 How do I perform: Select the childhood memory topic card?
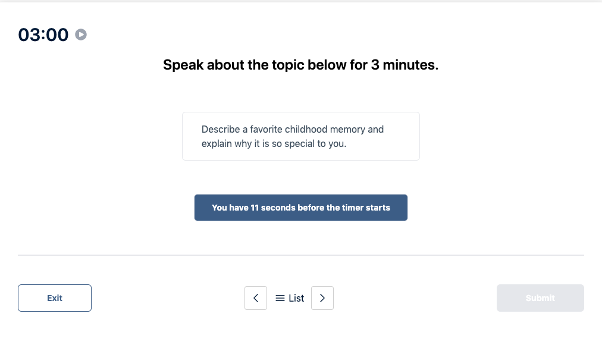tap(300, 136)
